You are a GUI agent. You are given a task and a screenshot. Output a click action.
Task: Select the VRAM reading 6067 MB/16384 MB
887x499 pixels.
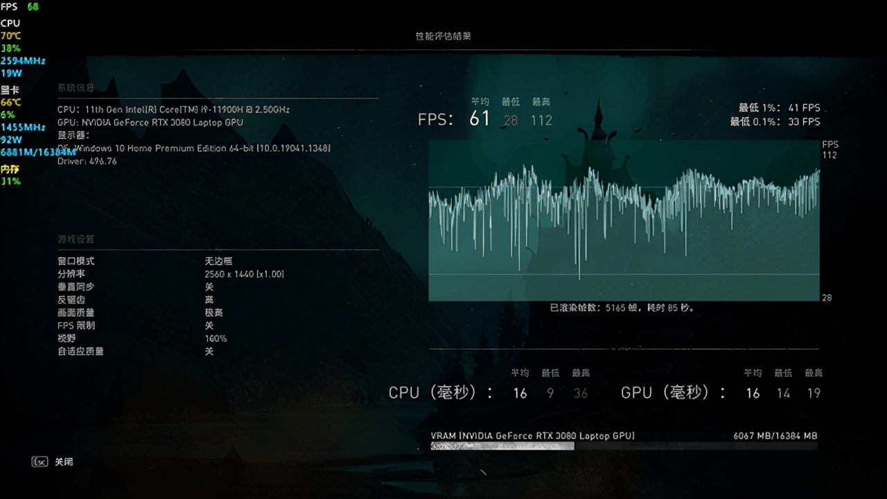(x=775, y=436)
